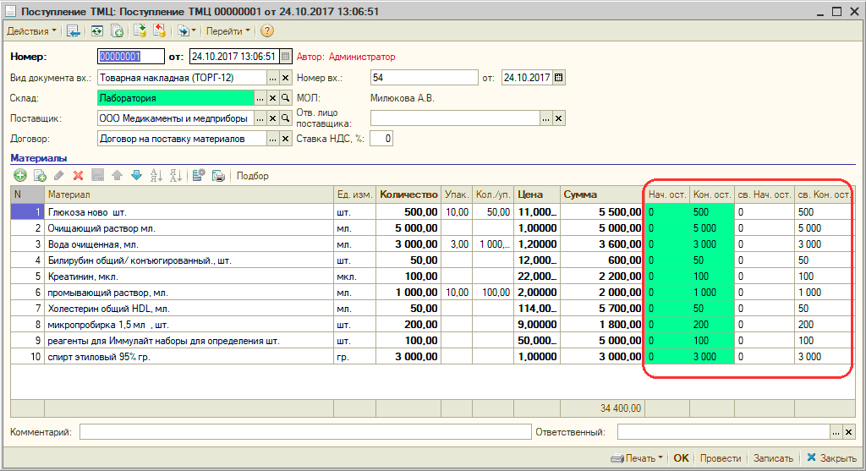Image resolution: width=866 pixels, height=471 pixels.
Task: Open the incoming date calendar next to Номер вх.
Action: pos(558,78)
